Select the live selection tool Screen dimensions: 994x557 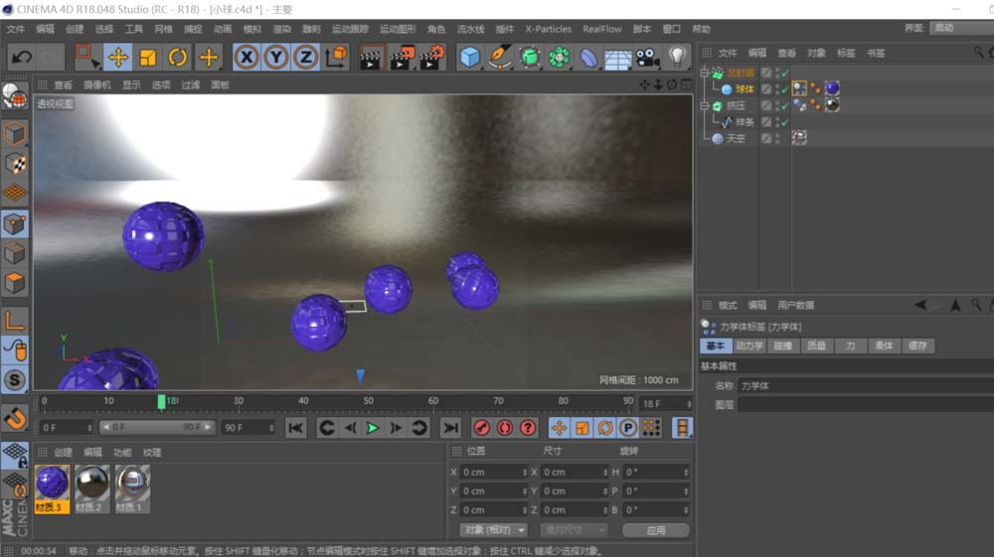86,57
